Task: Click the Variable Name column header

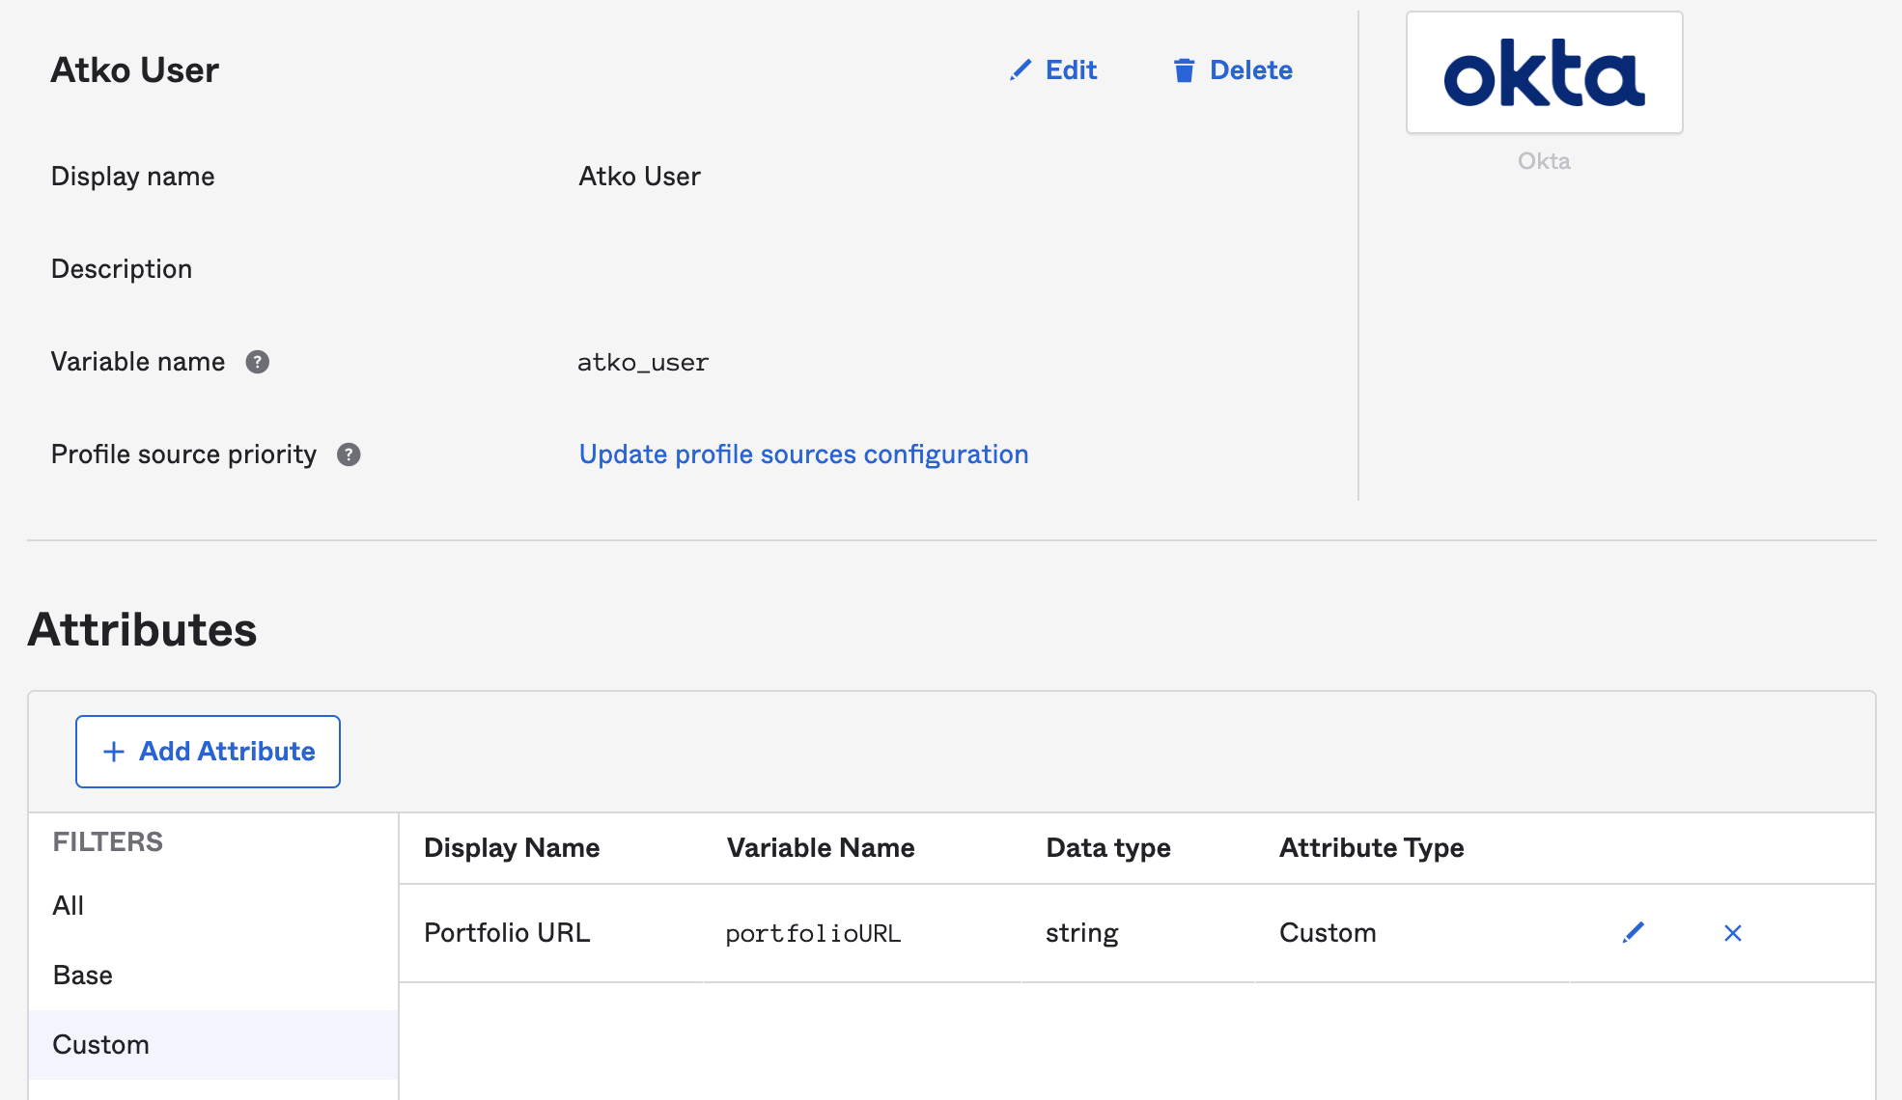Action: click(x=821, y=848)
